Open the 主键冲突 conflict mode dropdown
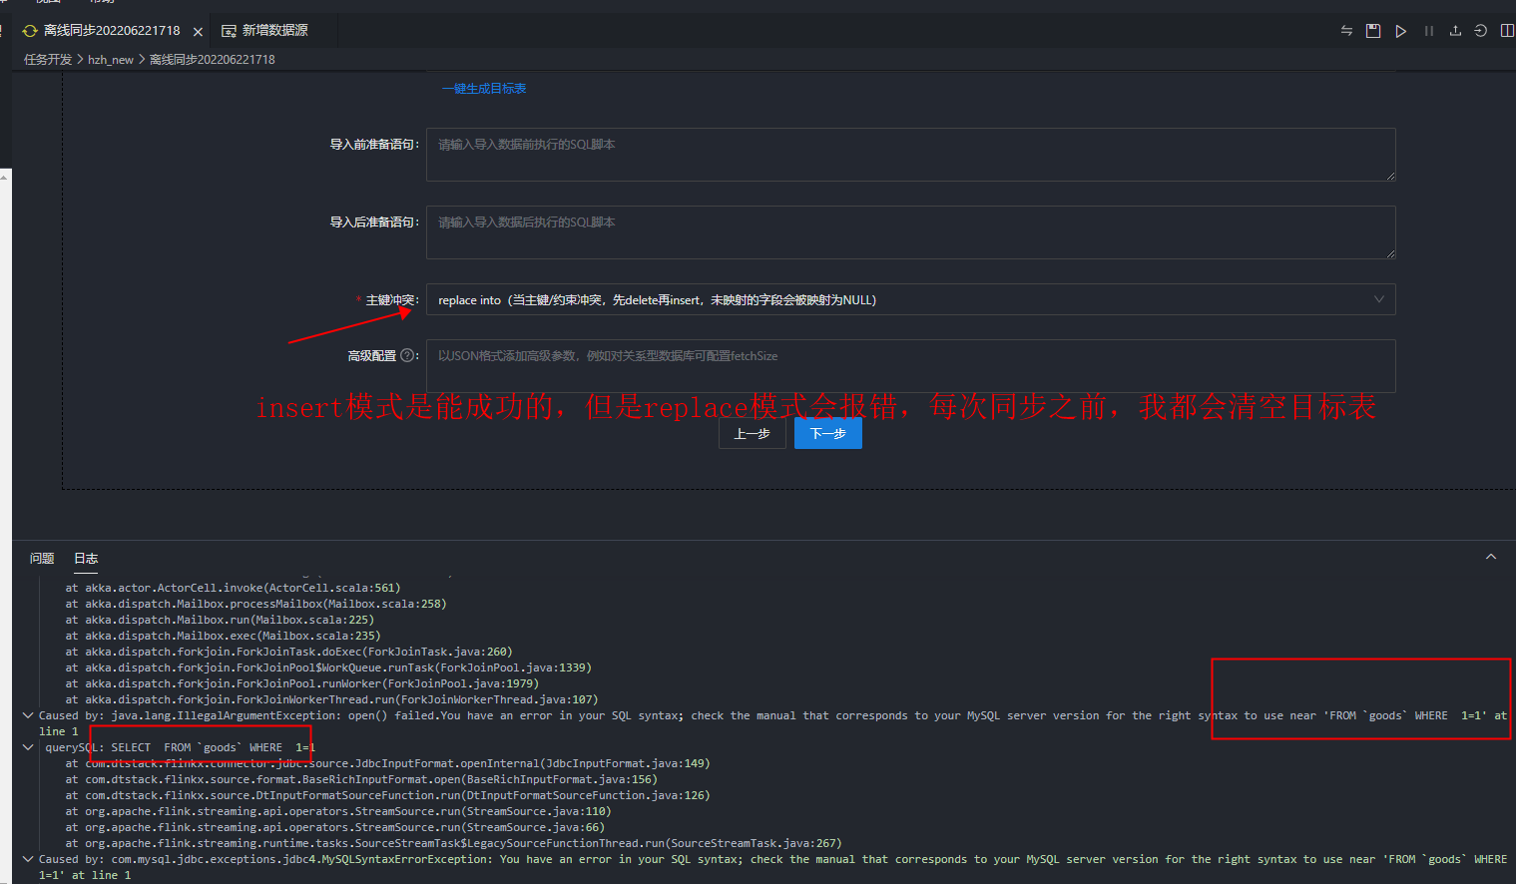The height and width of the screenshot is (884, 1516). point(910,299)
